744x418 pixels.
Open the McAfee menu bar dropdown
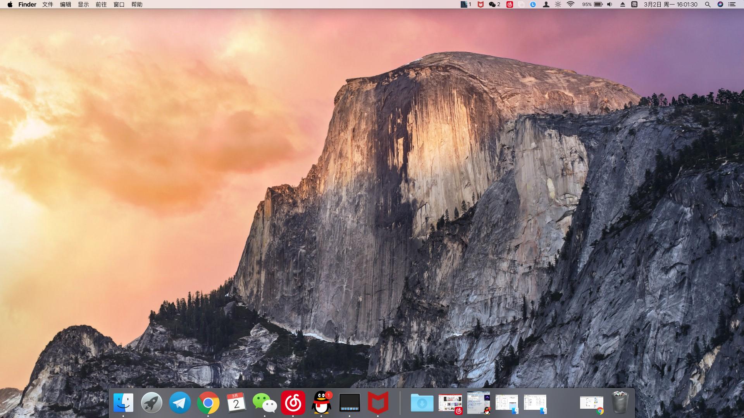click(480, 5)
